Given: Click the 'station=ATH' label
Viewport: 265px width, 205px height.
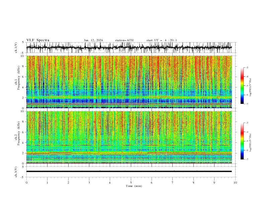Looking at the screenshot, I should coord(124,40).
